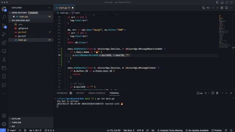This screenshot has width=235, height=132.
Task: Expand the GO section in sidebar
Action: coord(31,126)
